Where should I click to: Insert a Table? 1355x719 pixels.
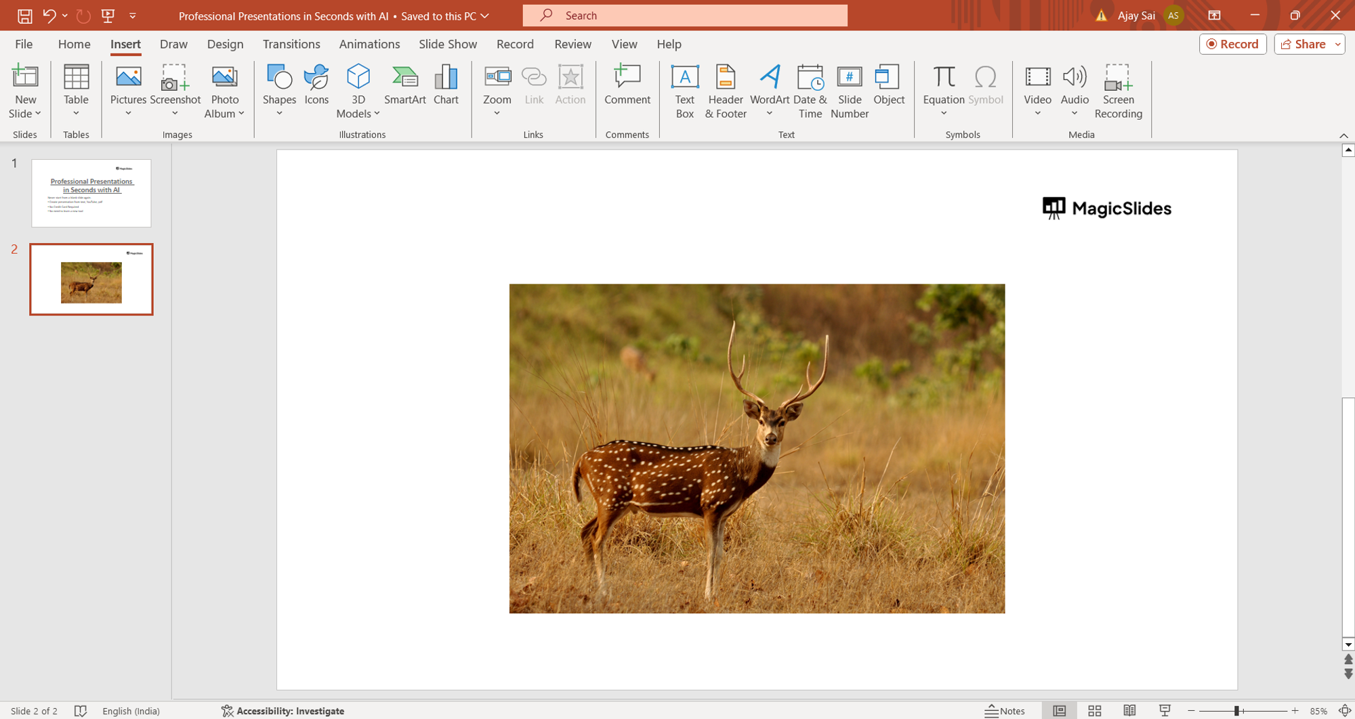76,91
